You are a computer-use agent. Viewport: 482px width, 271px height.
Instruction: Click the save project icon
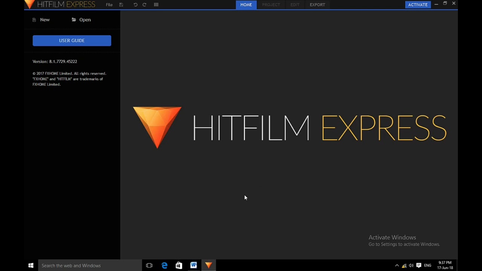click(x=121, y=5)
